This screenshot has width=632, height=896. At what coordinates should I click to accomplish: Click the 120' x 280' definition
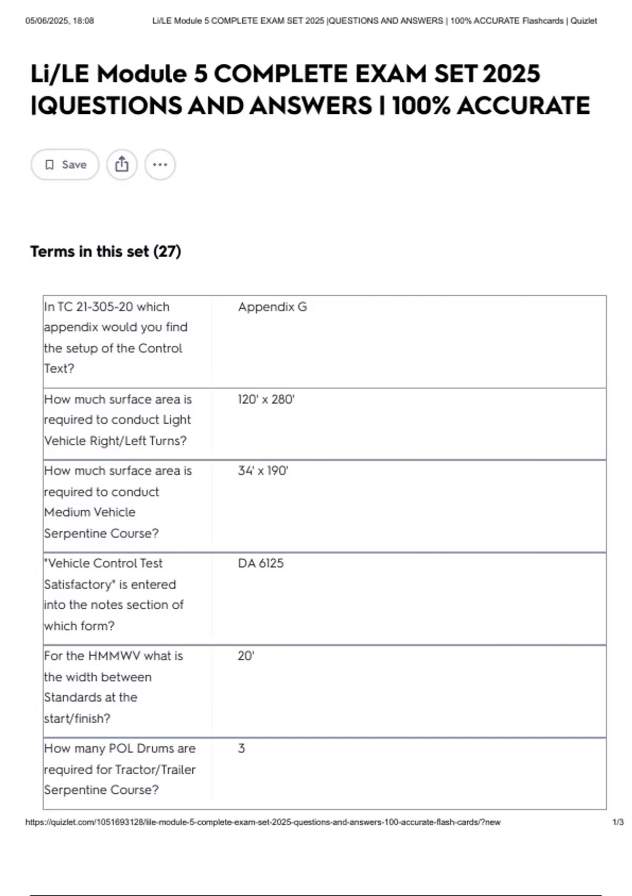266,399
